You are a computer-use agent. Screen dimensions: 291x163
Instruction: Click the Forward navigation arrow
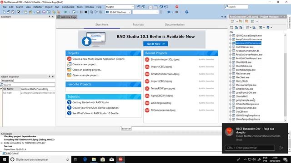pyautogui.click(x=177, y=12)
